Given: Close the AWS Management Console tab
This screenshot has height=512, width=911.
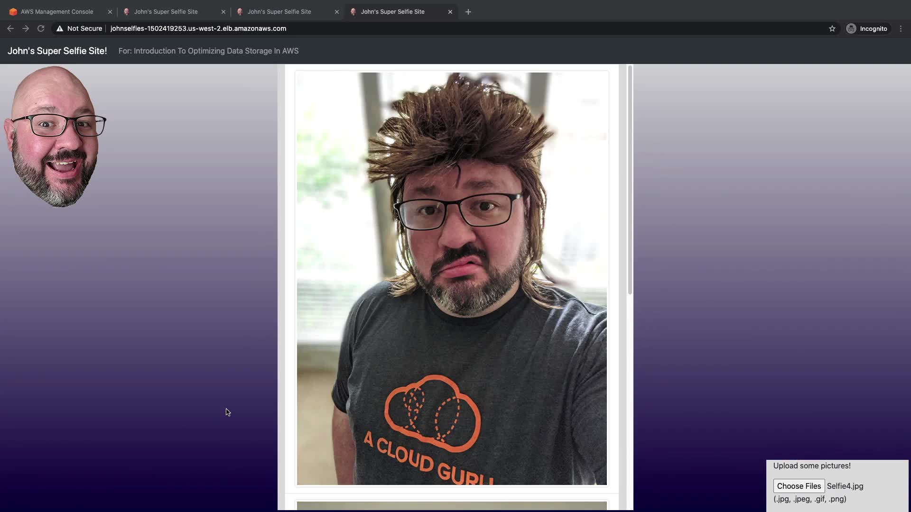Looking at the screenshot, I should point(110,12).
